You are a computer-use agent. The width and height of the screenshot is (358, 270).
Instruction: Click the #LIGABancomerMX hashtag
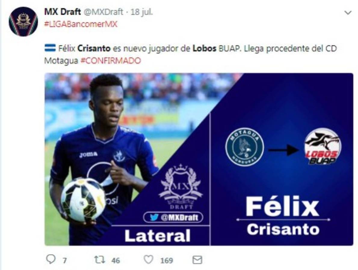(x=81, y=24)
